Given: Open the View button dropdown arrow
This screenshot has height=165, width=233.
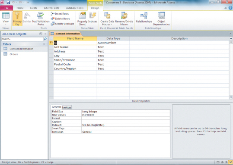Looking at the screenshot, I should click(x=6, y=24).
